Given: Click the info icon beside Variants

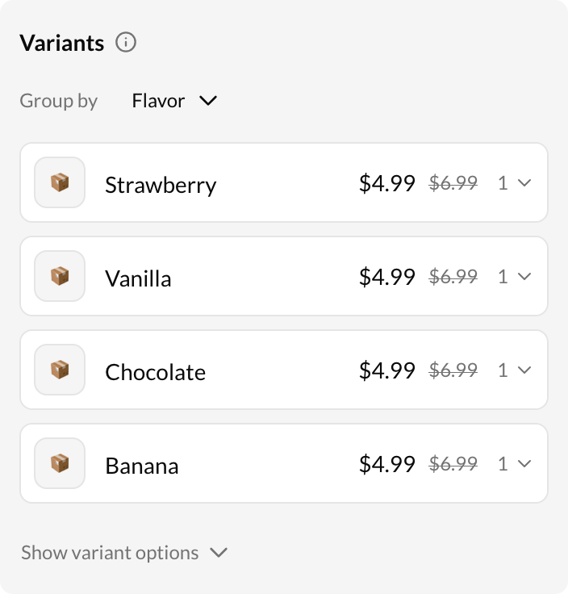Looking at the screenshot, I should [x=126, y=42].
